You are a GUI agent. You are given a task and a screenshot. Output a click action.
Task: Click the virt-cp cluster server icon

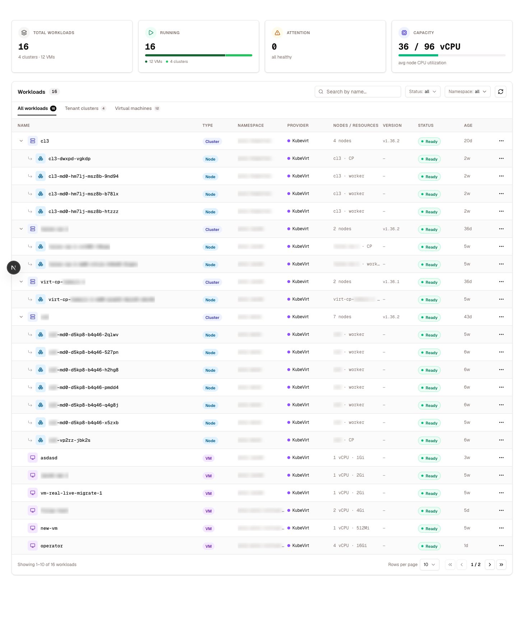coord(33,282)
